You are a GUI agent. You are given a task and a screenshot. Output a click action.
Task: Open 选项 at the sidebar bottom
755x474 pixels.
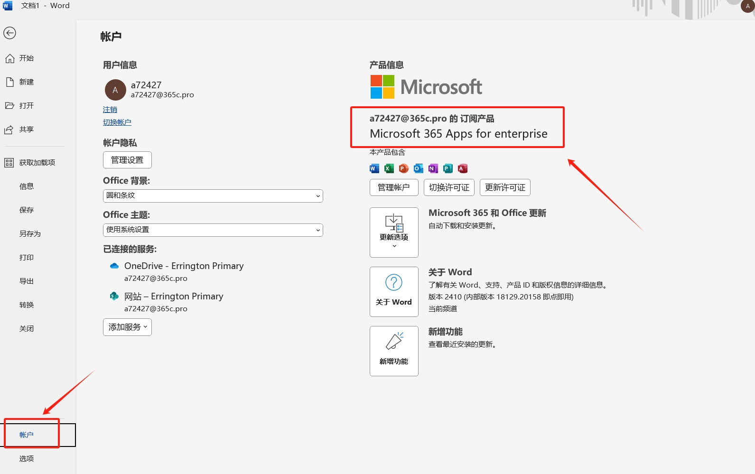click(x=26, y=459)
